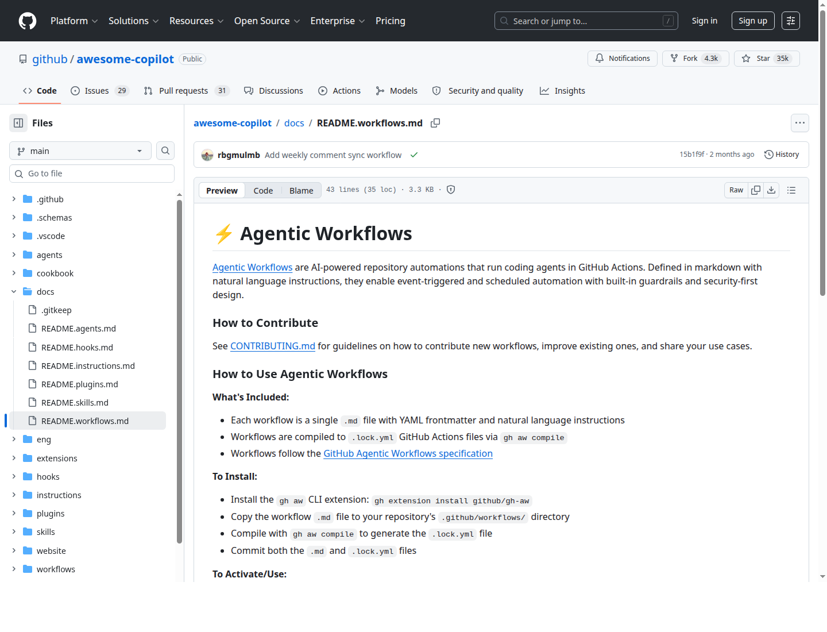Click the commit status check mark
The image size is (827, 632).
pos(414,155)
